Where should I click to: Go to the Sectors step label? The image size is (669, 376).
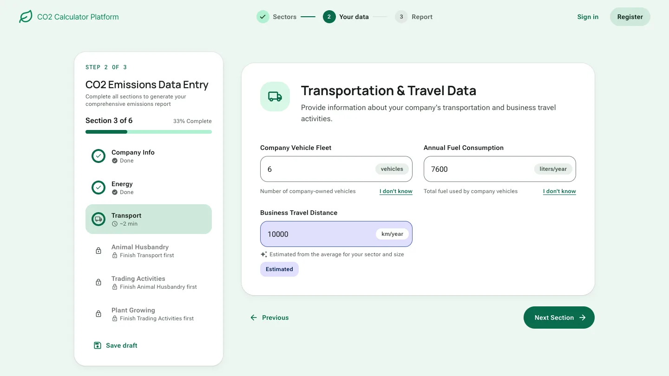tap(285, 17)
